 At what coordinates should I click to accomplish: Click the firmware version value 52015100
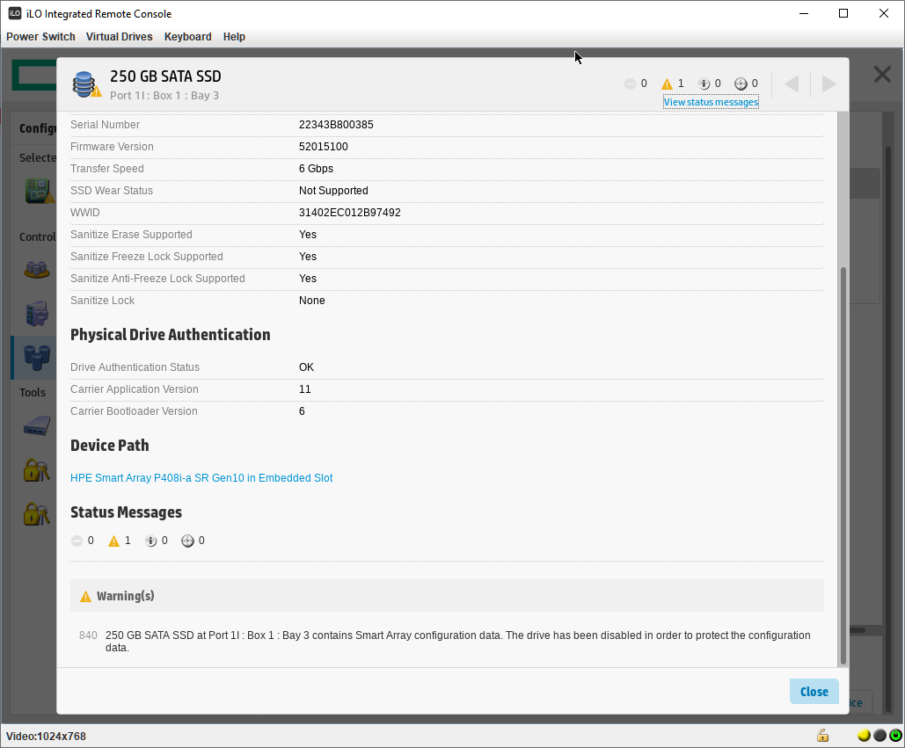coord(324,147)
